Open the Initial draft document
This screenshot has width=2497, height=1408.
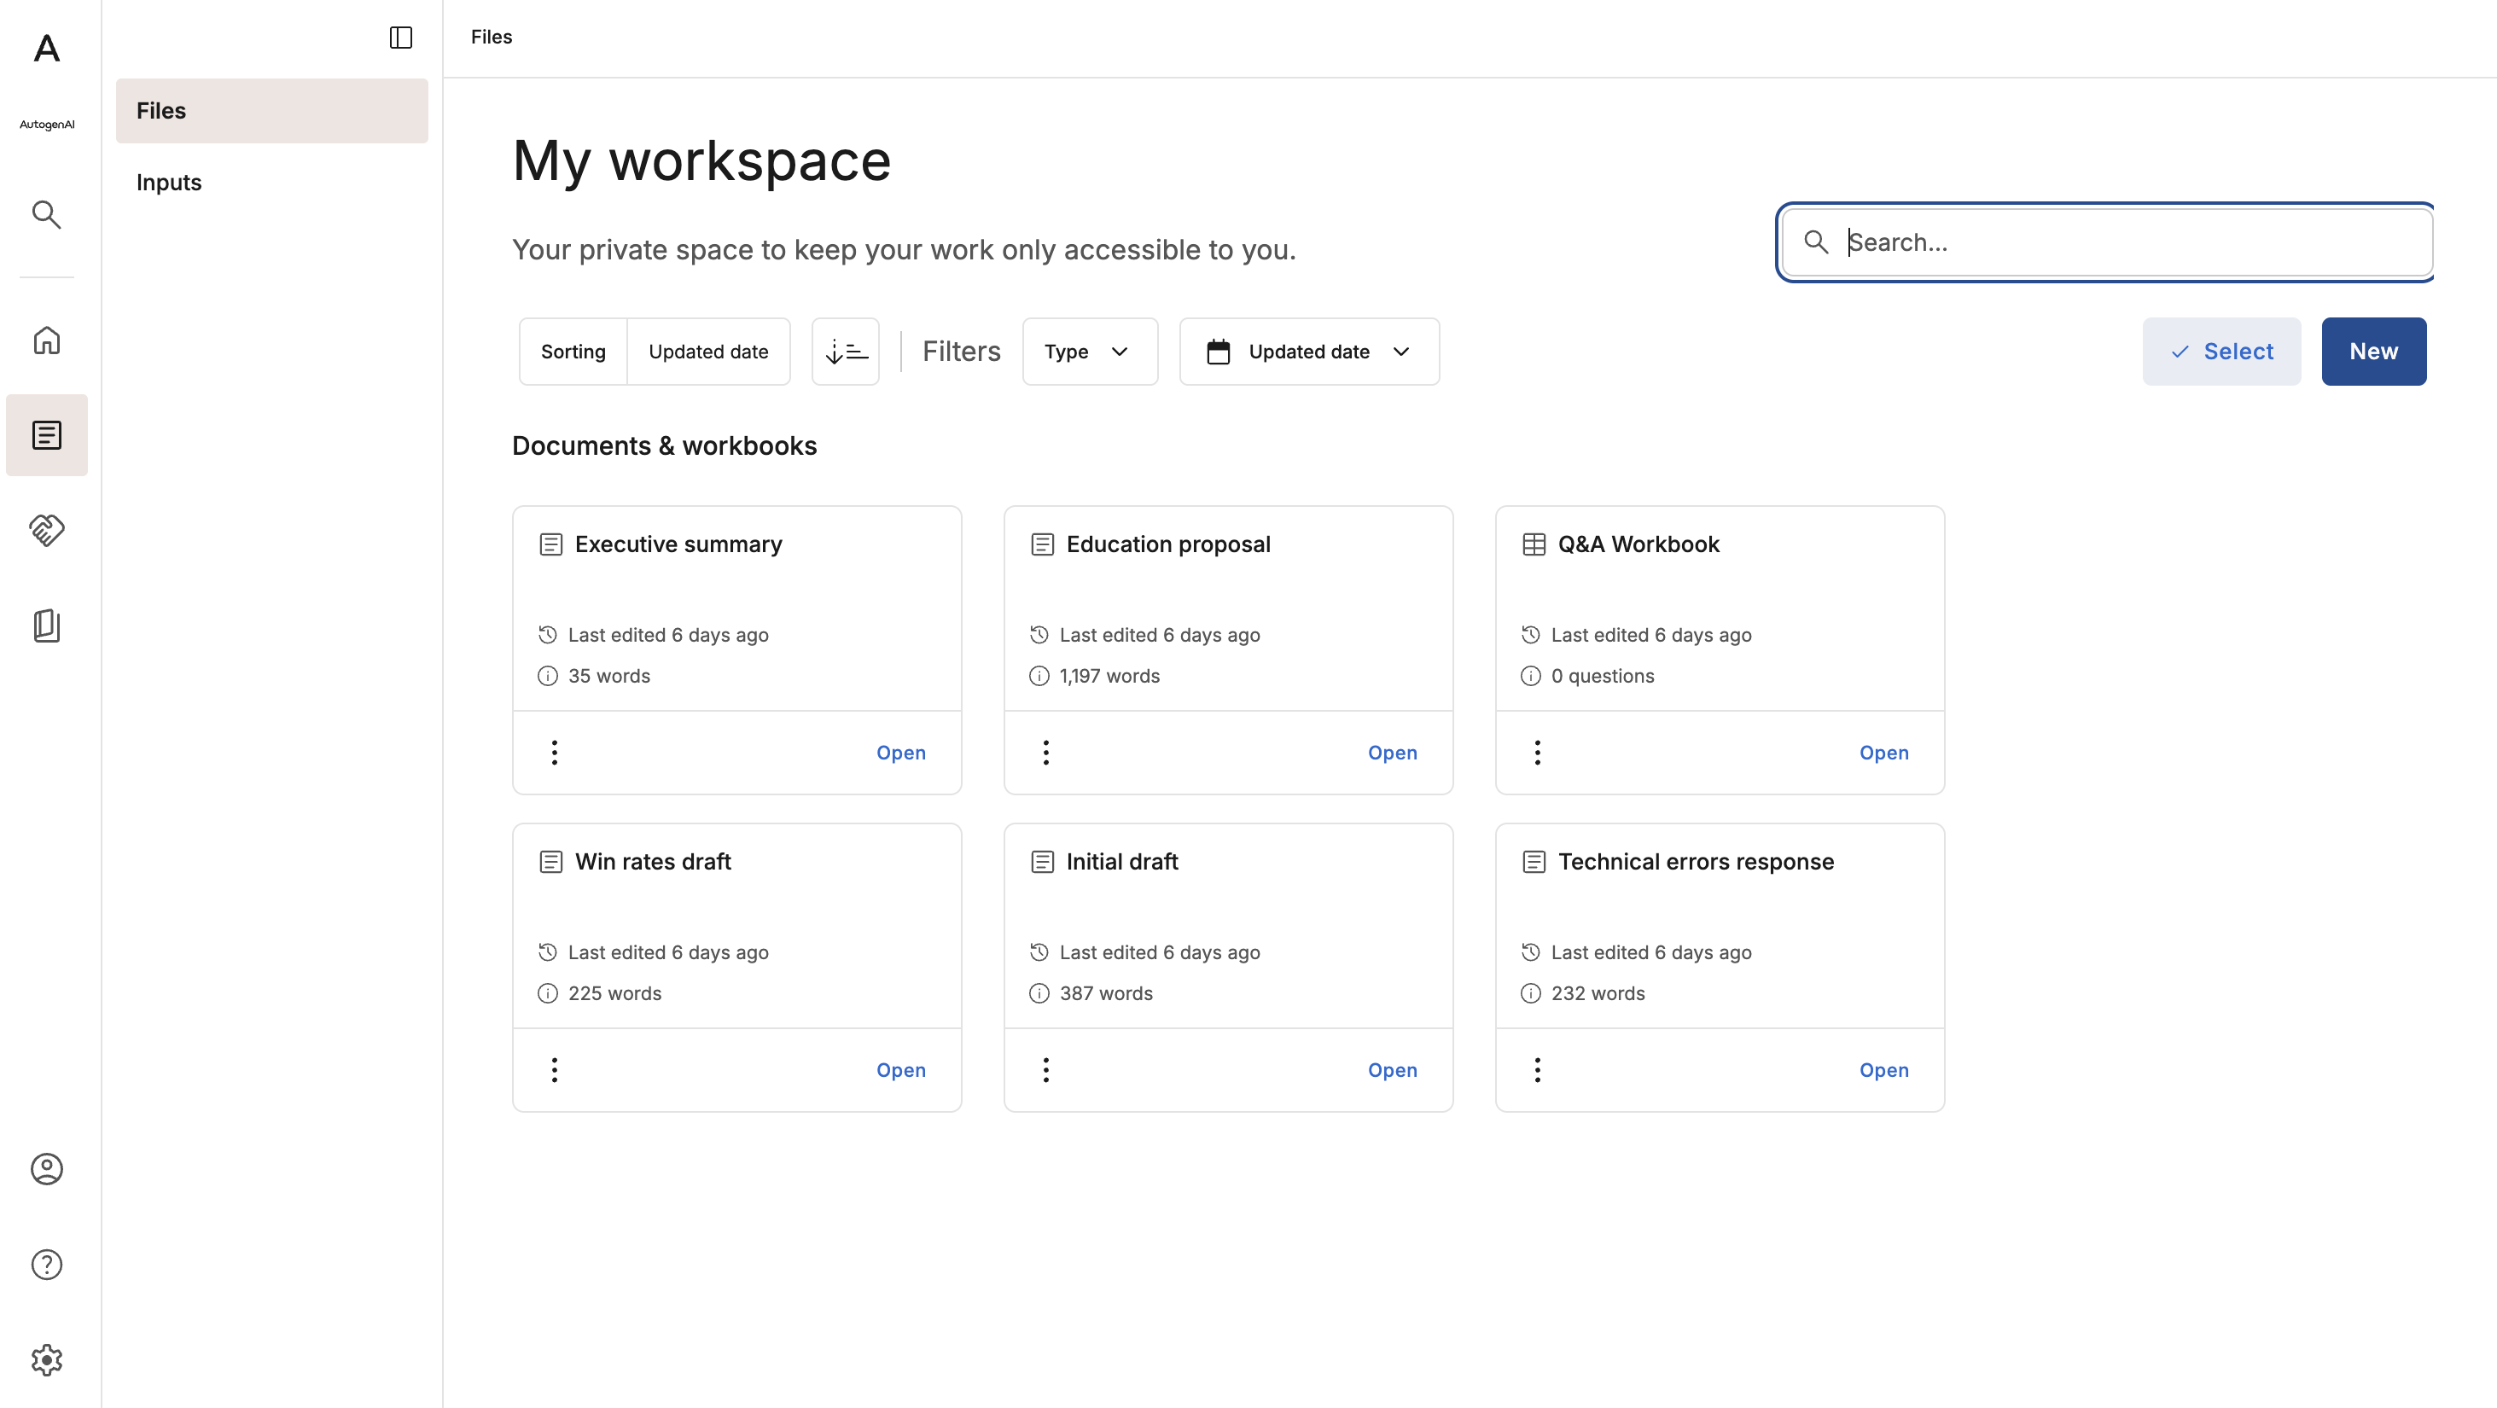click(1392, 1070)
